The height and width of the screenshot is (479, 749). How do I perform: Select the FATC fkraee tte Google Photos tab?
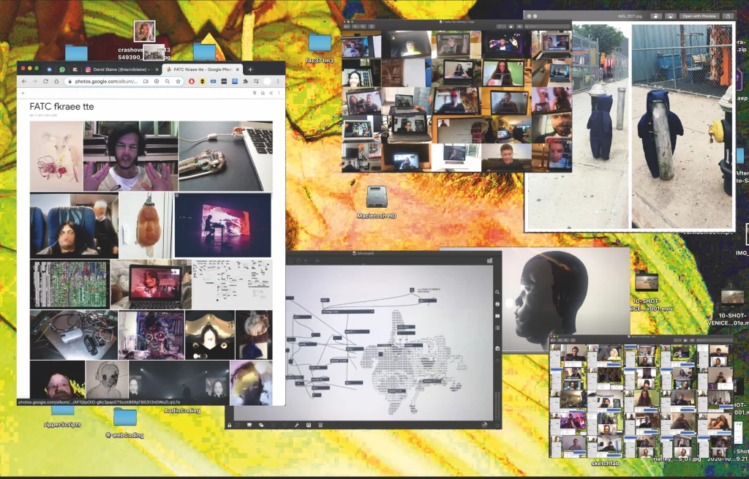203,69
